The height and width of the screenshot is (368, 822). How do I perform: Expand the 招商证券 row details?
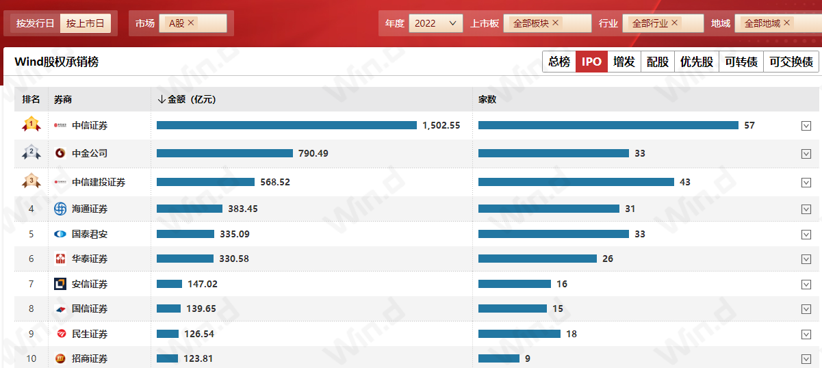[806, 359]
